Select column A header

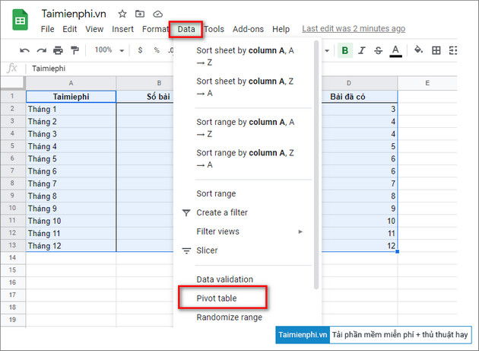[71, 83]
